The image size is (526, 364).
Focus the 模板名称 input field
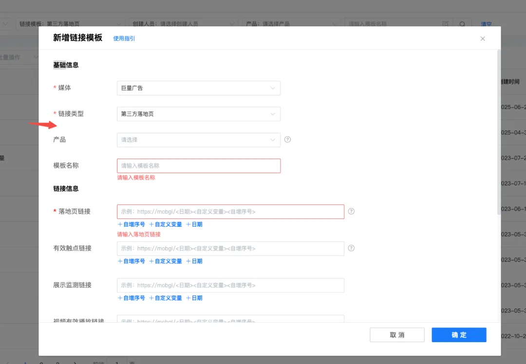199,166
